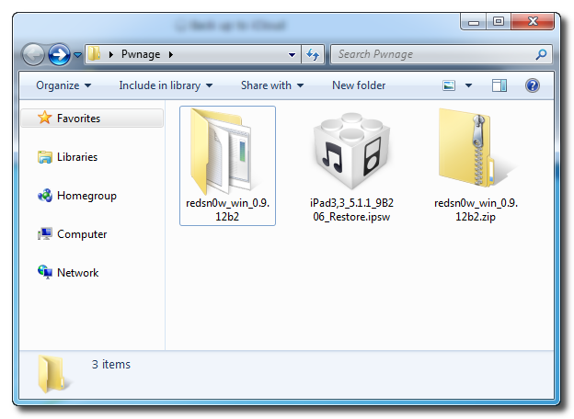Refresh the Pwnage folder view
The height and width of the screenshot is (419, 574).
(313, 54)
